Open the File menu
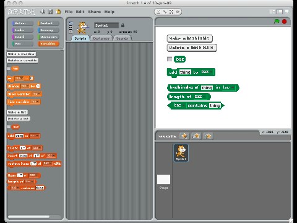Viewport: 297px width, 223px height. (69, 12)
